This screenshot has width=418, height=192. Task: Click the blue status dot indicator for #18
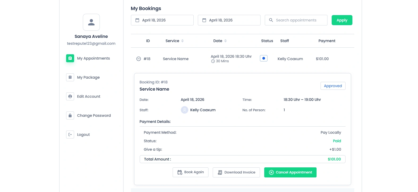tap(264, 59)
